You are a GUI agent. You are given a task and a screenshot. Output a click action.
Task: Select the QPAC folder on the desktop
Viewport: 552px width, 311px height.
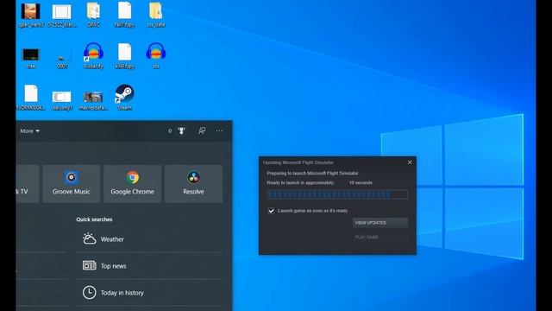93,14
